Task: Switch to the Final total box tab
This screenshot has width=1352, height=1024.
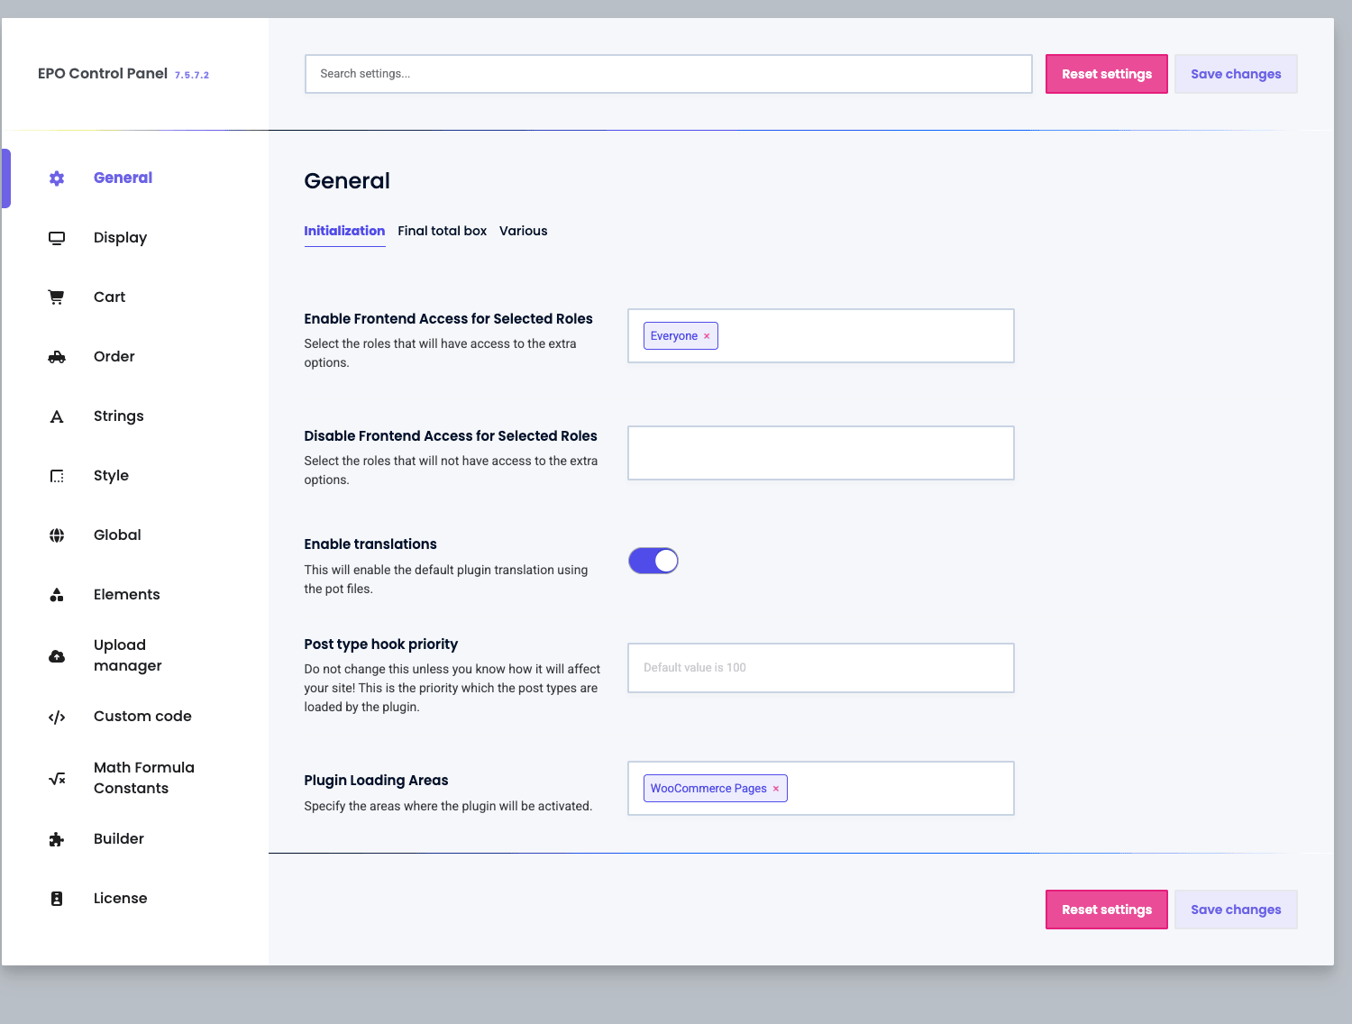Action: [x=442, y=231]
